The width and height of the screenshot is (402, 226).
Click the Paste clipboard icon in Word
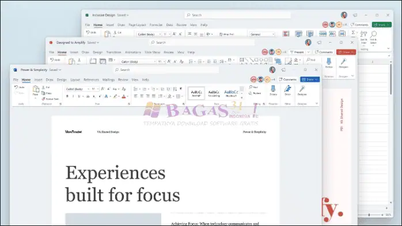tap(36, 89)
